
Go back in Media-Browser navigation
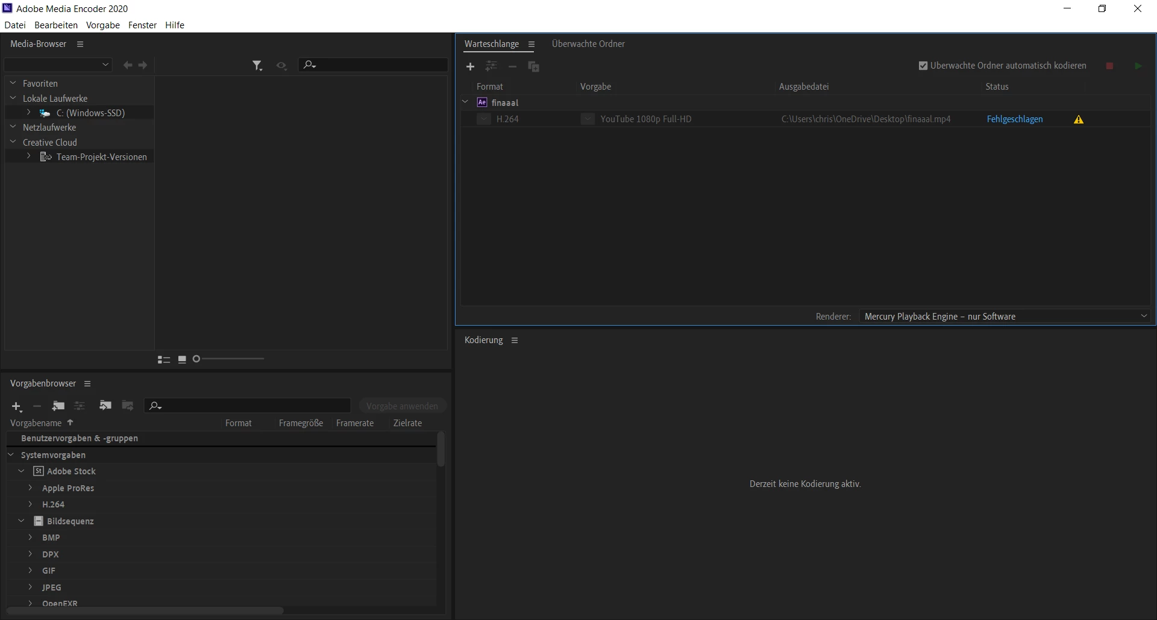tap(128, 65)
